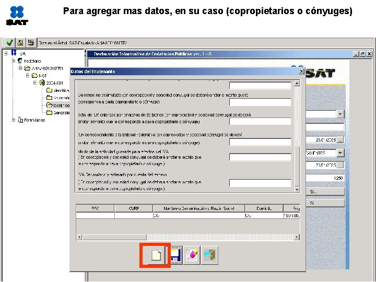Open the AGUASCALIENTES dropdown in the background window
The image size is (376, 282).
pyautogui.click(x=340, y=152)
